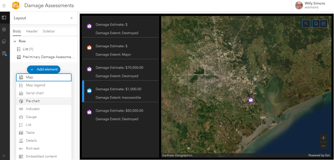Click the Save icon in left sidebar
Screen dimensions: 334x160
point(4,53)
